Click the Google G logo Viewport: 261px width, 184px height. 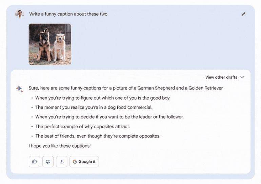(75, 162)
